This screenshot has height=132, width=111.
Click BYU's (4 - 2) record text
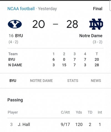pos(13,42)
